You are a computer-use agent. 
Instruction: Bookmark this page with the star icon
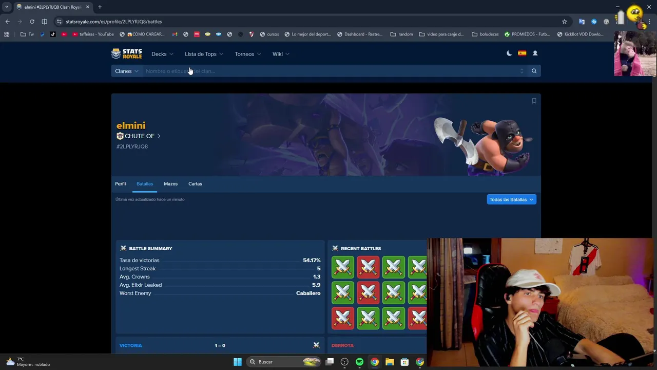click(565, 22)
